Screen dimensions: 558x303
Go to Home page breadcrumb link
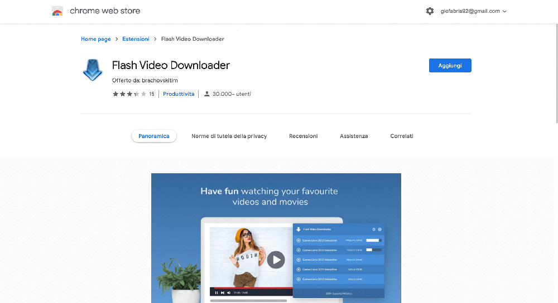(x=96, y=39)
